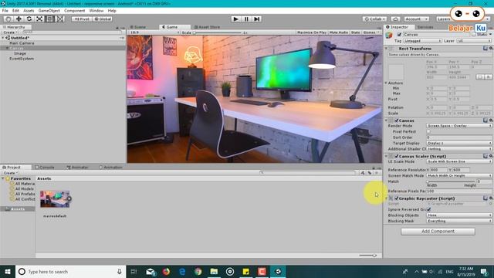The image size is (494, 278).
Task: Open File Explorer from the Windows taskbar
Action: click(x=214, y=271)
